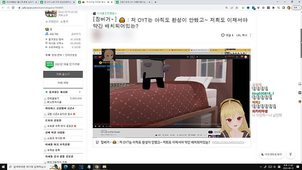Screen dimensions: 302x170
Task: Click the comment bubble 댓글 1
Action: (227, 35)
